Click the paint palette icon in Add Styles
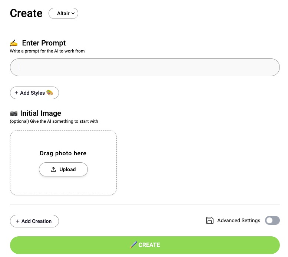This screenshot has width=288, height=257. pyautogui.click(x=50, y=93)
